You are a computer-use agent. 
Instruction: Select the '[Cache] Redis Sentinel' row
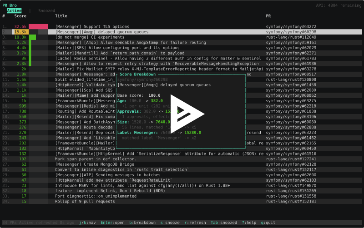click(x=182, y=59)
